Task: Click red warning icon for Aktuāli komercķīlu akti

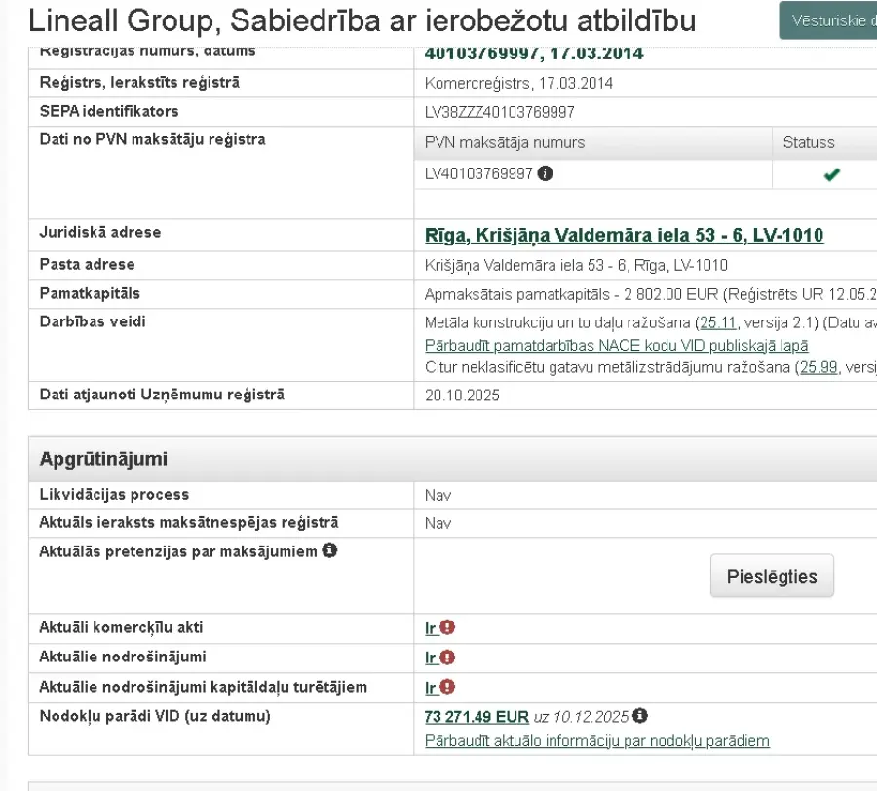Action: [447, 628]
